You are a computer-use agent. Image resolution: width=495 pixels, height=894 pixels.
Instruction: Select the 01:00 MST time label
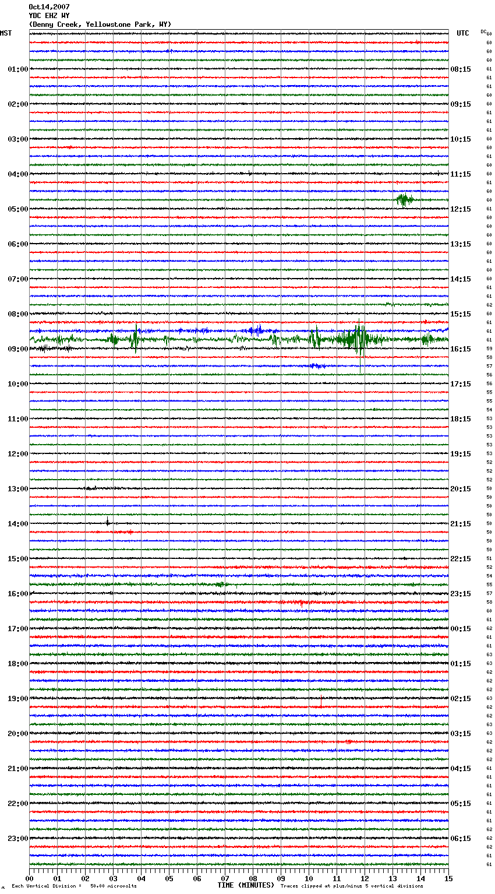pyautogui.click(x=18, y=69)
